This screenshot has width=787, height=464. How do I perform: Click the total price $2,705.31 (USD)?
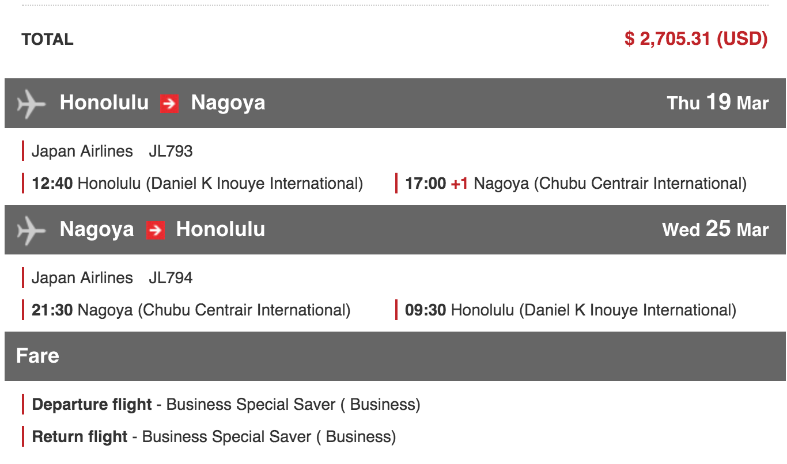pyautogui.click(x=696, y=39)
